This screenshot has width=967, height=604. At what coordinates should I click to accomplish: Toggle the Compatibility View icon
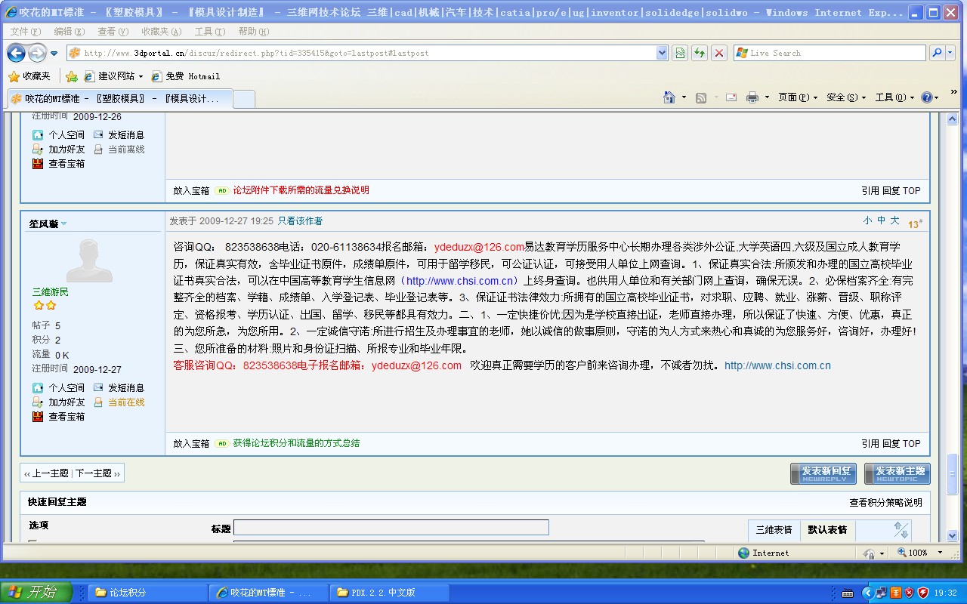click(681, 53)
